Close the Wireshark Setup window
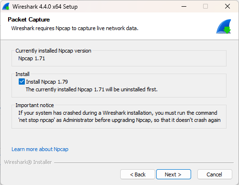The width and height of the screenshot is (239, 185). pyautogui.click(x=228, y=7)
